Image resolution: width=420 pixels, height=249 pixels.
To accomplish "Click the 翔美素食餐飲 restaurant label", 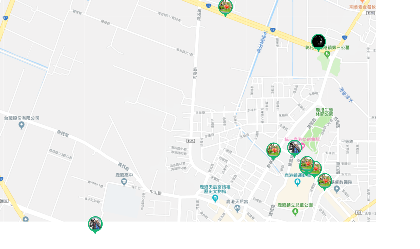I will 362,7.
